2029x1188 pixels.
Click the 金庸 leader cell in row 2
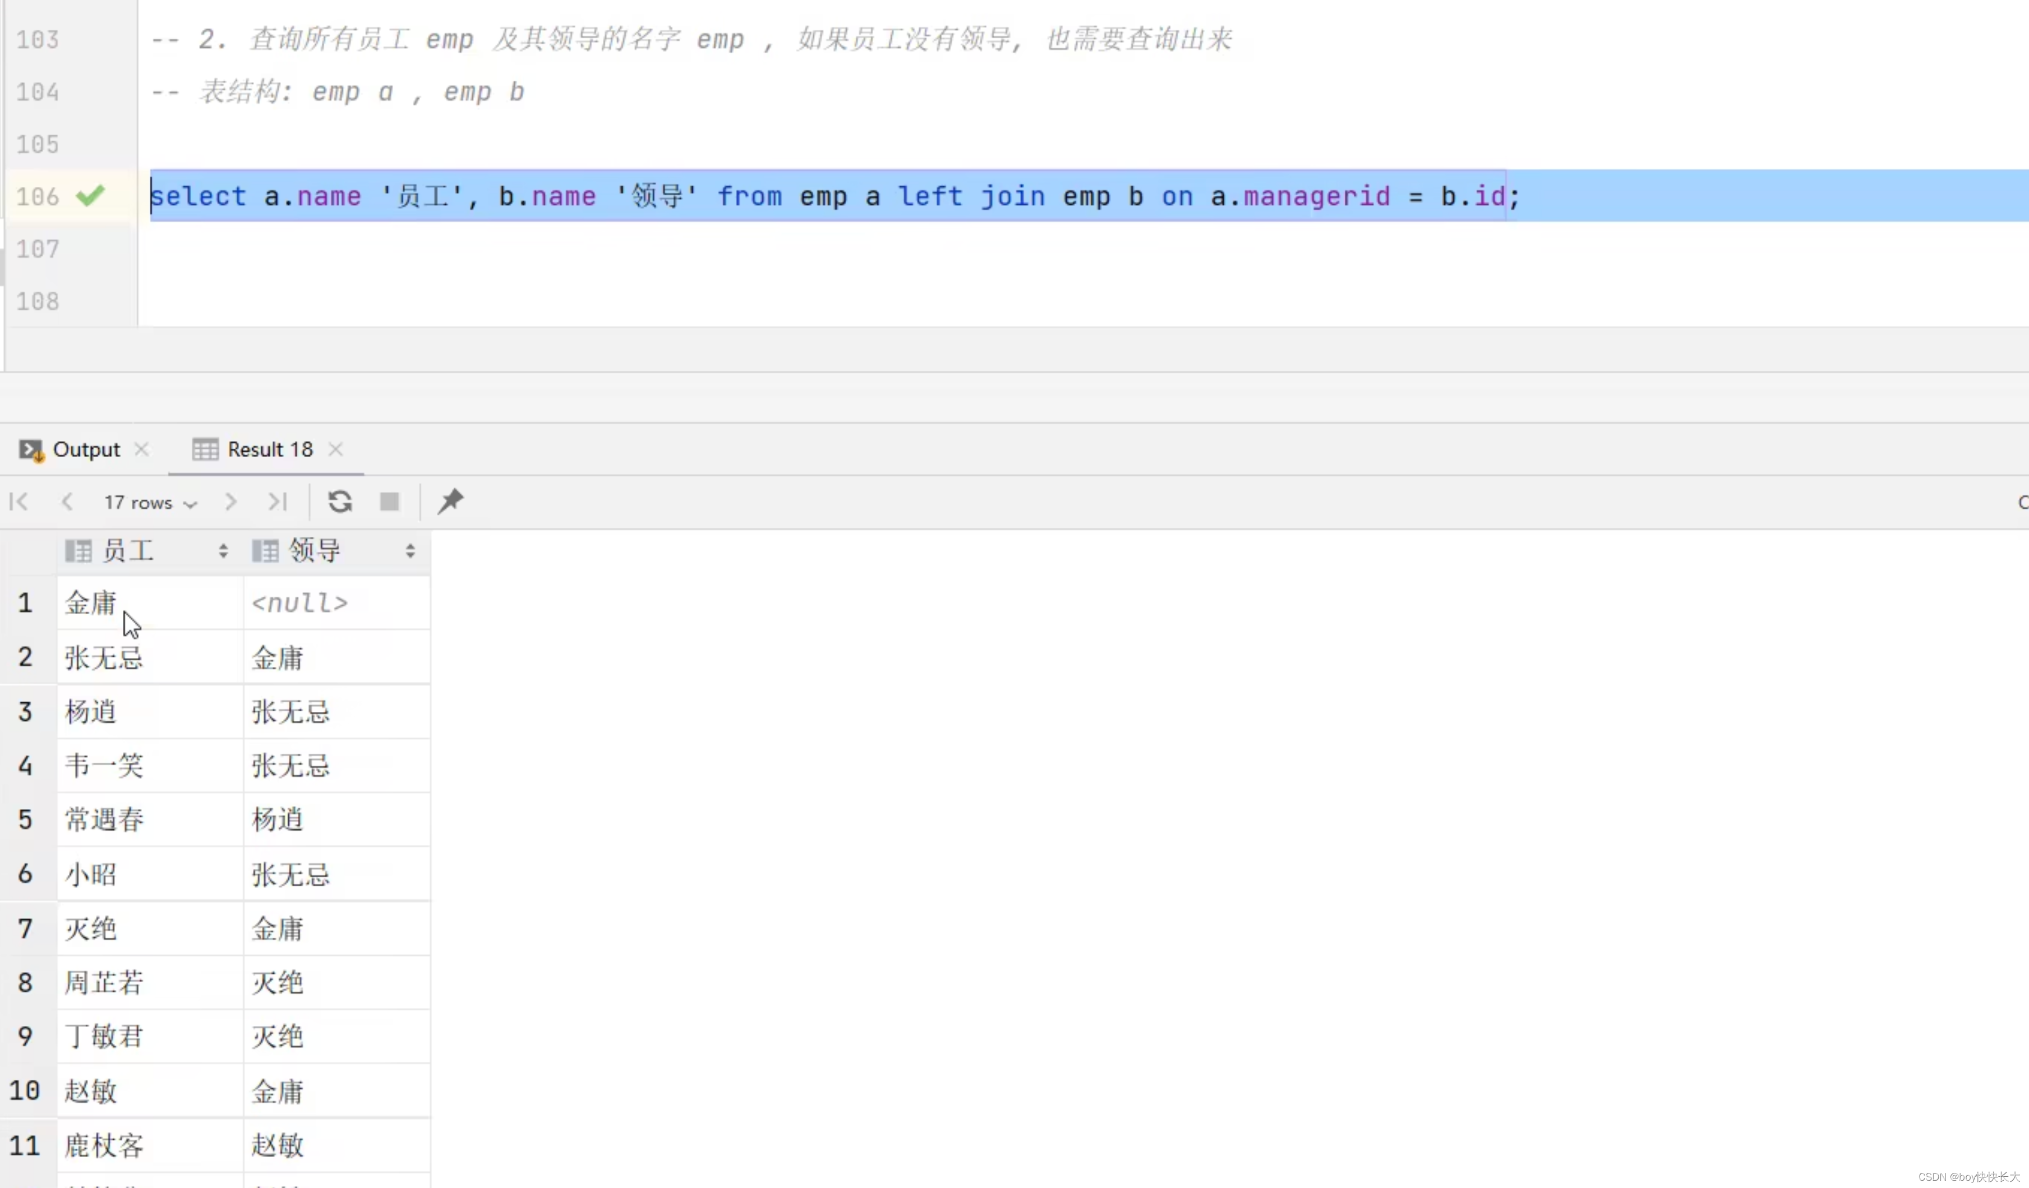(336, 657)
